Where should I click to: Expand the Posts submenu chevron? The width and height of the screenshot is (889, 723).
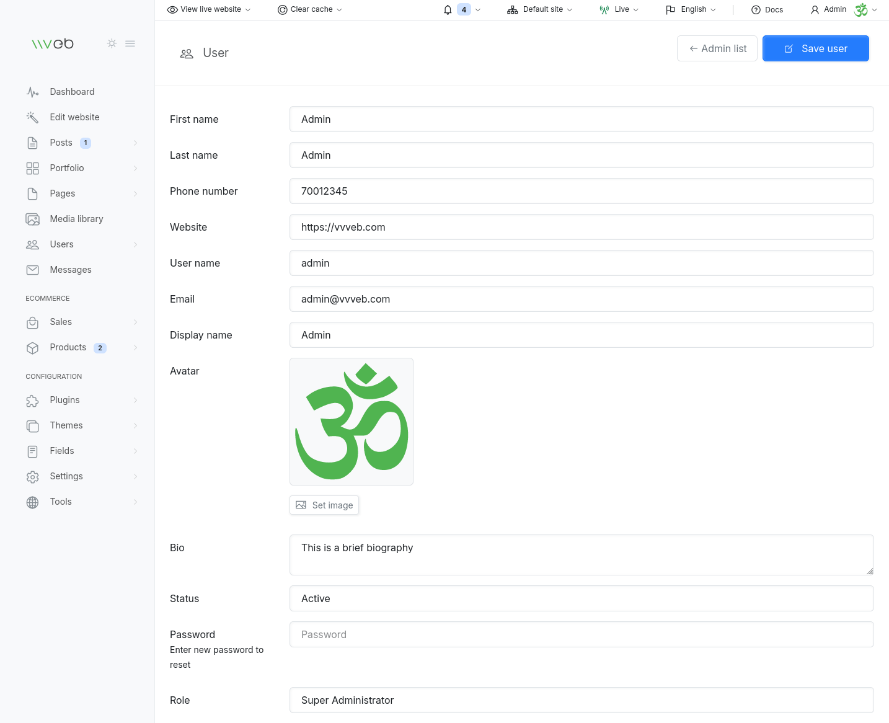click(x=135, y=143)
